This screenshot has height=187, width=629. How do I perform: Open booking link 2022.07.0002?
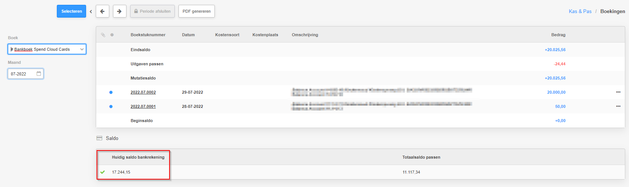point(143,92)
